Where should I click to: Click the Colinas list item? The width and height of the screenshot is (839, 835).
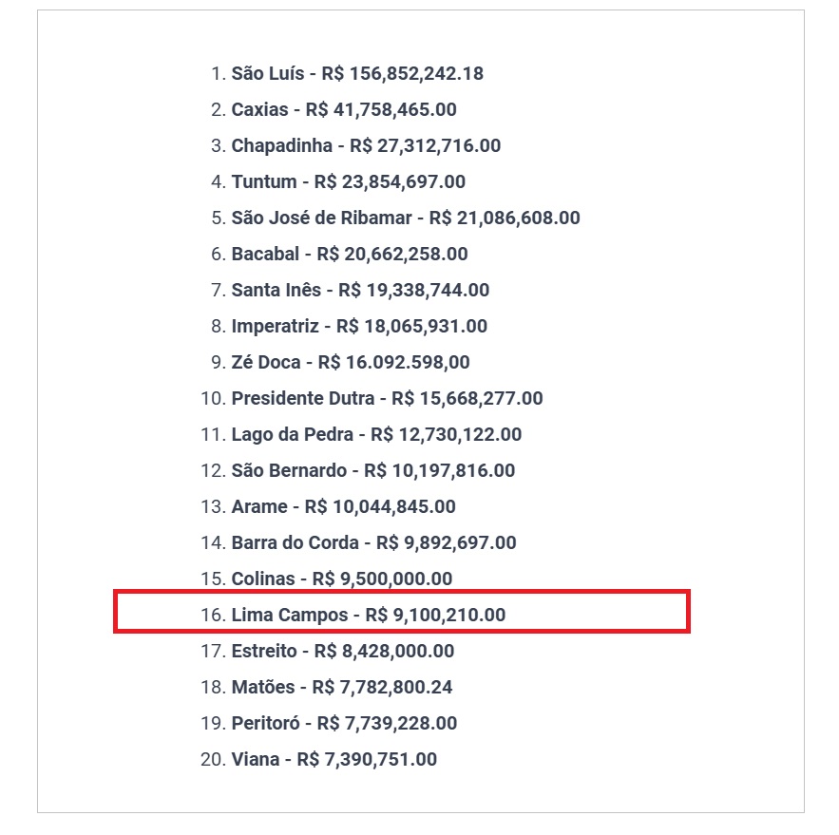[341, 579]
